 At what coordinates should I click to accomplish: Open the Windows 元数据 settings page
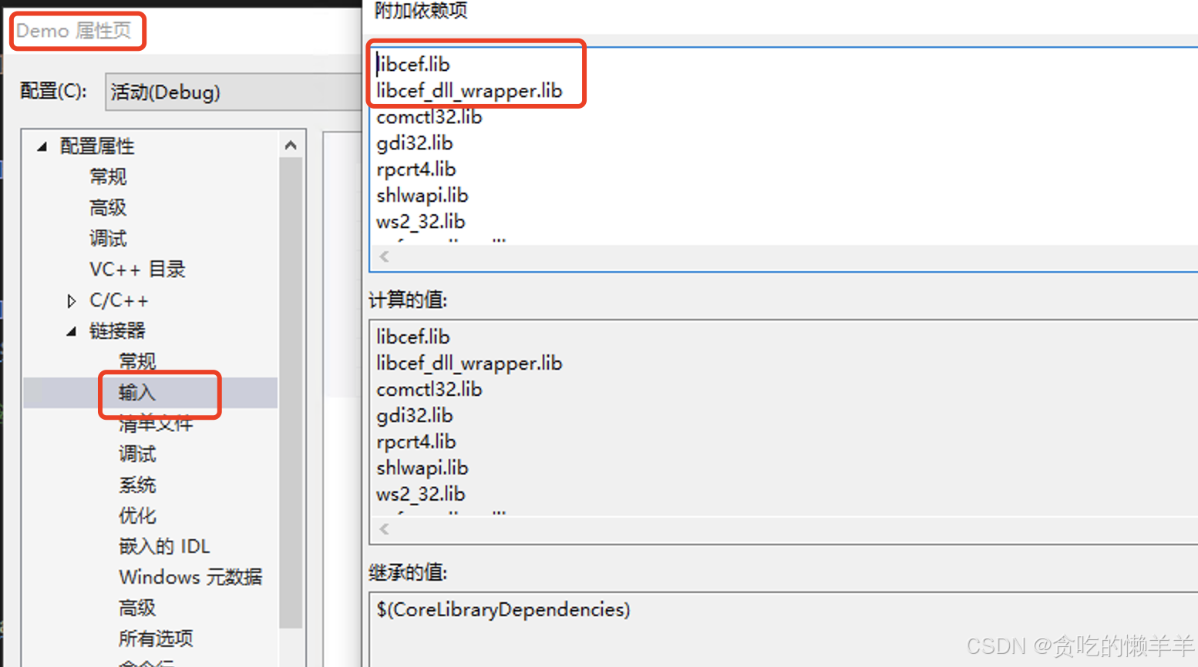(190, 577)
